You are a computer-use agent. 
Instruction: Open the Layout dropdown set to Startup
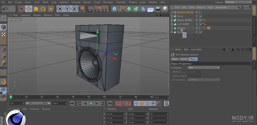click(238, 2)
